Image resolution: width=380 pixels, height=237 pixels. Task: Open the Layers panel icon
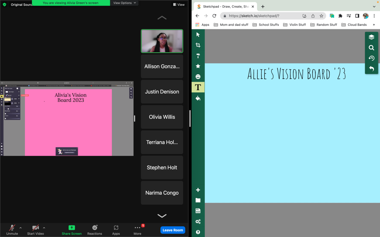click(x=371, y=37)
